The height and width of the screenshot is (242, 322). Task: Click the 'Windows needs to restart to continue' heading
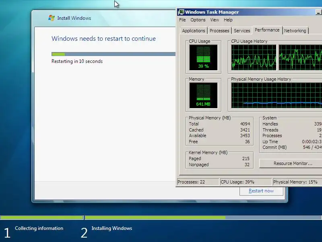(x=103, y=38)
